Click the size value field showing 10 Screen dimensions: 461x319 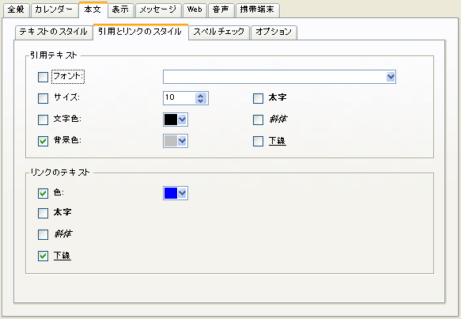(x=179, y=98)
